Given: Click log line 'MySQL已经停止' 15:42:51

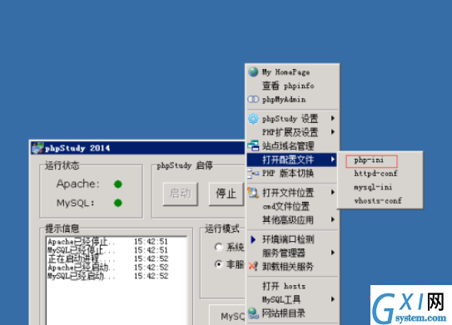Looking at the screenshot, I should pyautogui.click(x=108, y=250).
